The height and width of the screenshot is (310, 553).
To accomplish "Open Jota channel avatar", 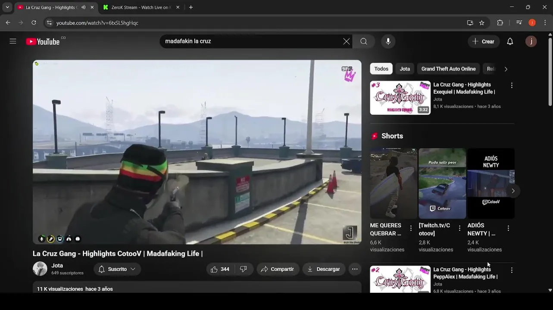I will (40, 269).
